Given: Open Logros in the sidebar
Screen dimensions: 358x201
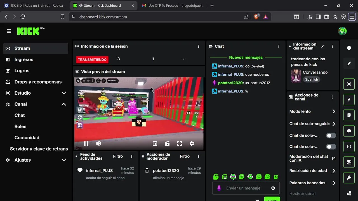Looking at the screenshot, I should tap(36, 71).
